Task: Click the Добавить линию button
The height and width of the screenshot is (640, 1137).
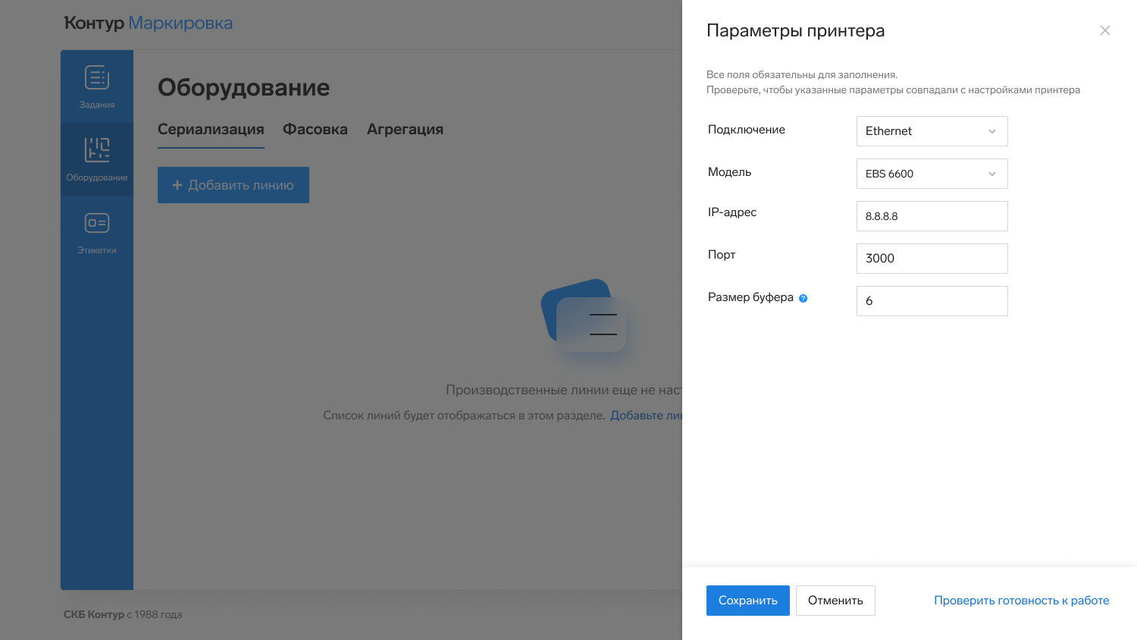Action: tap(233, 185)
